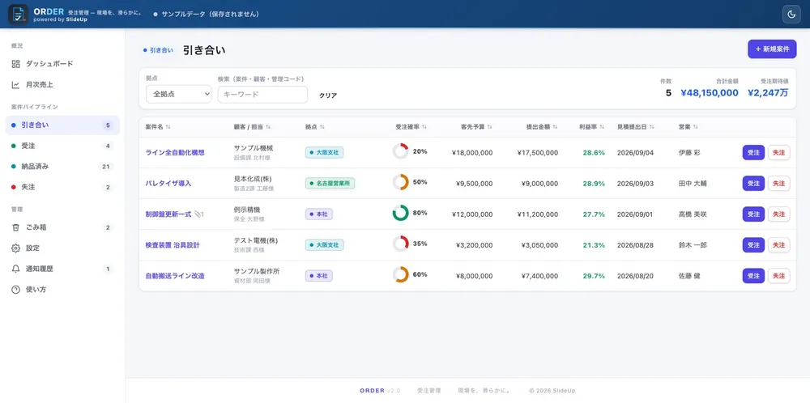Click the サンプルデータ status notice
This screenshot has height=403, width=810.
click(207, 14)
